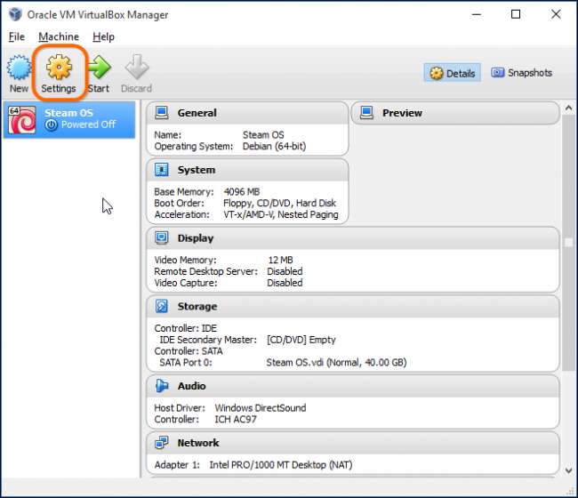
Task: Click the Display monitor icon
Action: [x=162, y=238]
